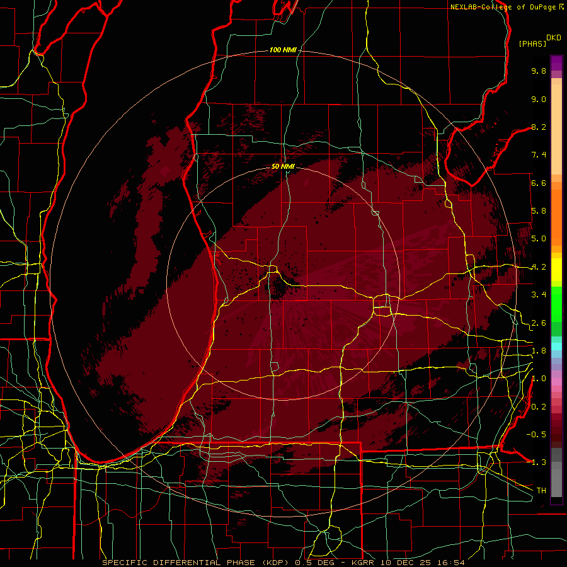Select the purple top segment of the color bar
Screen dimensions: 567x567
pyautogui.click(x=556, y=63)
